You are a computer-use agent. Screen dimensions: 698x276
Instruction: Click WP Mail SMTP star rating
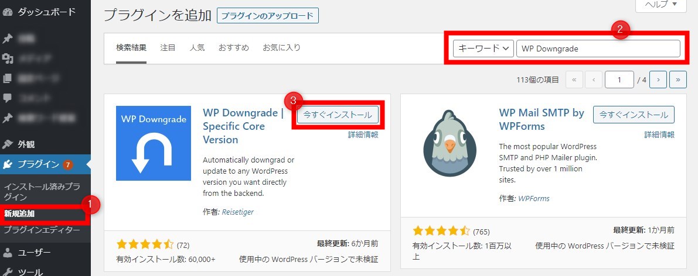tap(441, 231)
